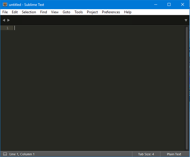The image size is (190, 157).
Task: Click line number 1 in the gutter
Action: pyautogui.click(x=7, y=28)
